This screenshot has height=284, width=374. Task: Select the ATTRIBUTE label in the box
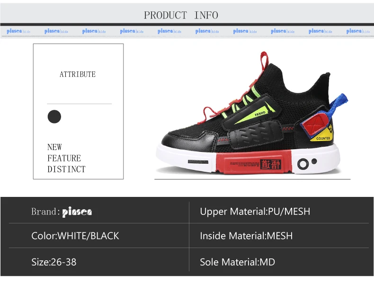(78, 74)
